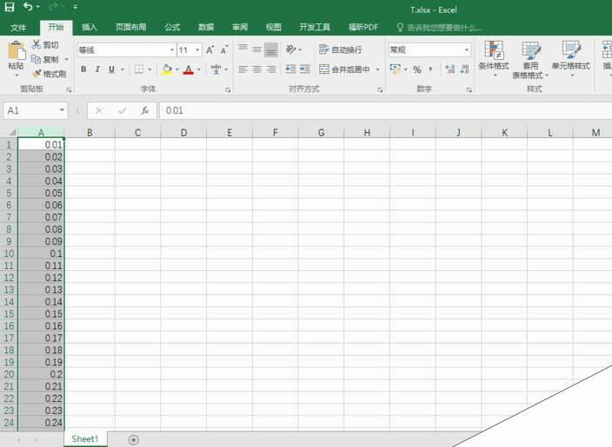Add a new sheet with plus button
Image resolution: width=612 pixels, height=447 pixels.
click(x=133, y=439)
